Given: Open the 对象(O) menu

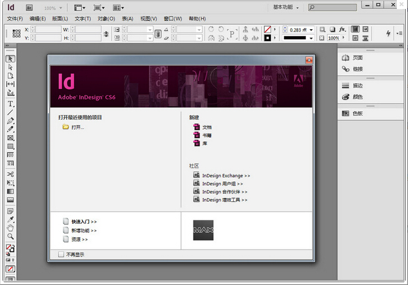Looking at the screenshot, I should 106,19.
